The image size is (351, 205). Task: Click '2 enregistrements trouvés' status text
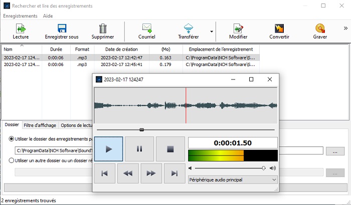29,200
